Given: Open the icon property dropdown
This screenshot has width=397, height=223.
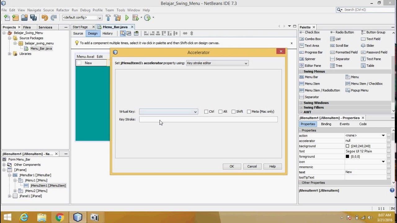Looking at the screenshot, I should click(x=383, y=162).
